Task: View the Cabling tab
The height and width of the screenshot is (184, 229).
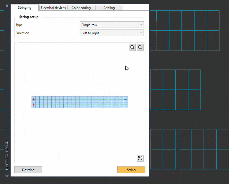Action: [x=109, y=8]
